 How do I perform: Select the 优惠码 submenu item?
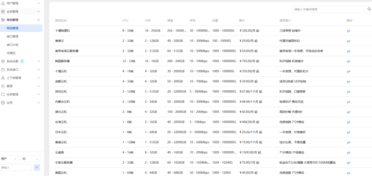pyautogui.click(x=11, y=53)
